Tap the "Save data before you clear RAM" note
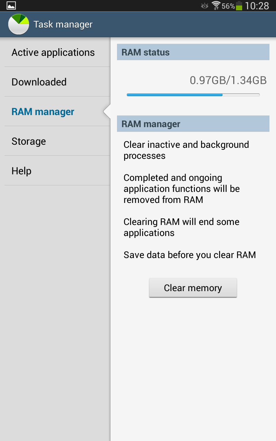 click(190, 255)
